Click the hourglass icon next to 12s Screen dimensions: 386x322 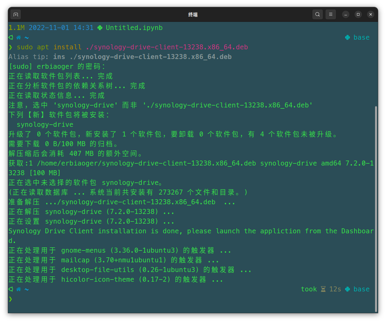(x=323, y=289)
